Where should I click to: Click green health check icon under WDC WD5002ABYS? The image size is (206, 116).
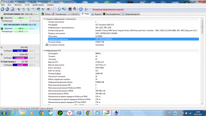click(2, 28)
